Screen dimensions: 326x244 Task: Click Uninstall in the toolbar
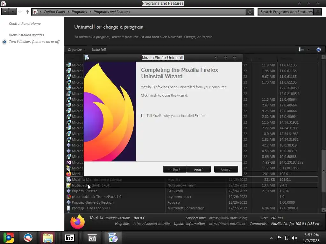point(99,50)
